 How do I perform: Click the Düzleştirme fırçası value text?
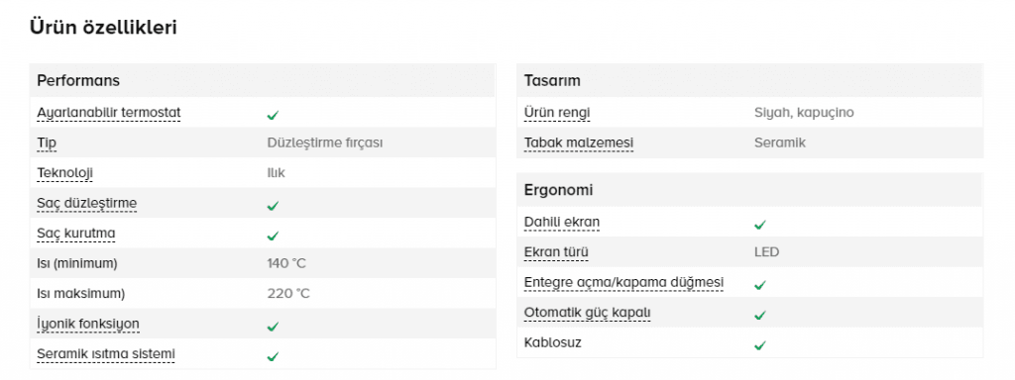pos(325,142)
